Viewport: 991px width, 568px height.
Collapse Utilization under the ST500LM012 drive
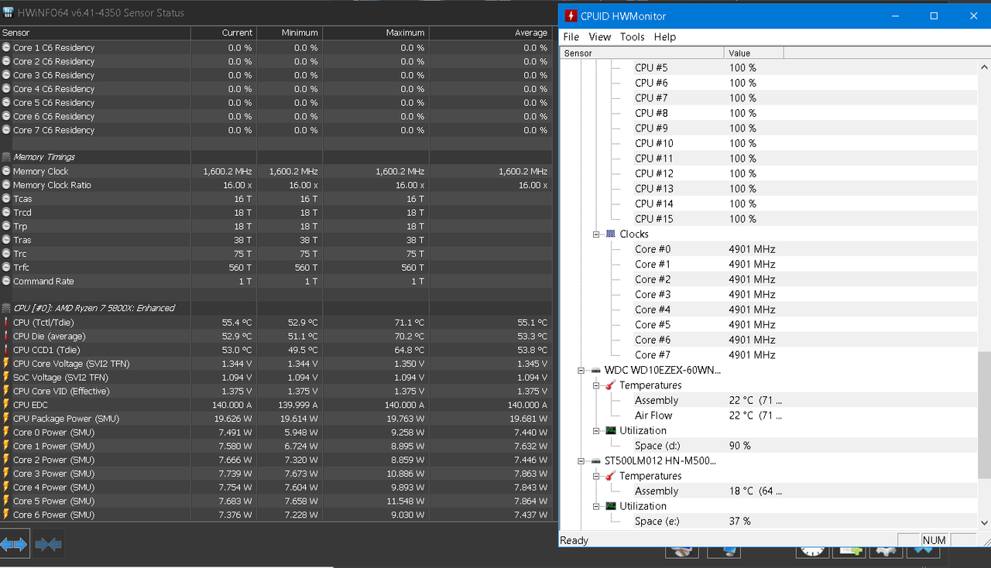coord(597,506)
